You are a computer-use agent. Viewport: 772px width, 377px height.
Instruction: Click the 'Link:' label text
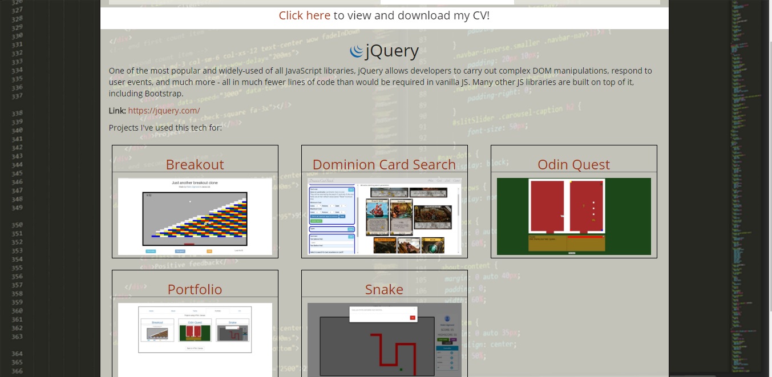point(118,111)
